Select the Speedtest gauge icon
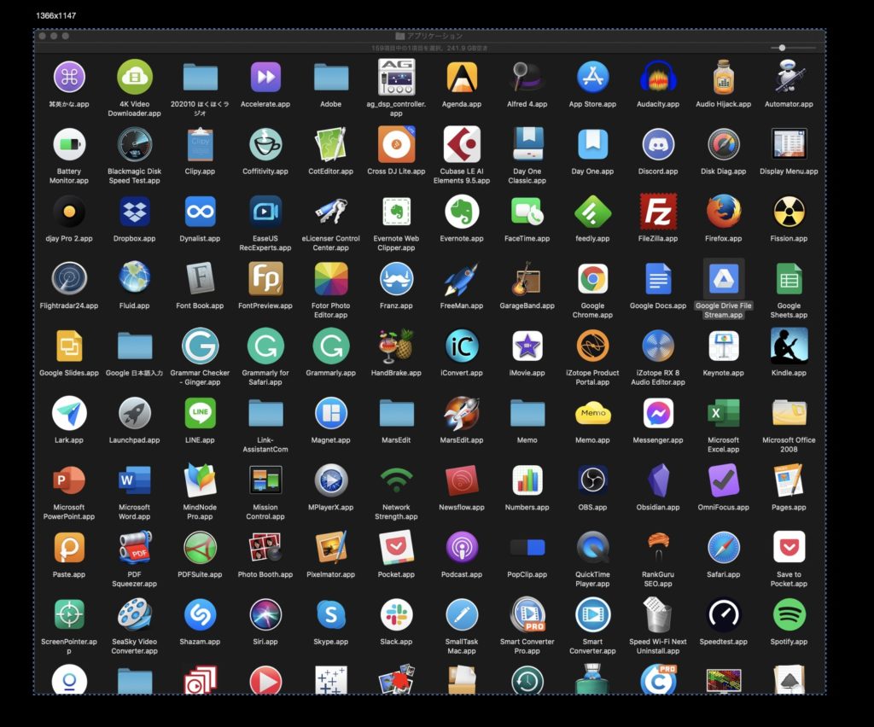This screenshot has width=874, height=727. pos(723,615)
